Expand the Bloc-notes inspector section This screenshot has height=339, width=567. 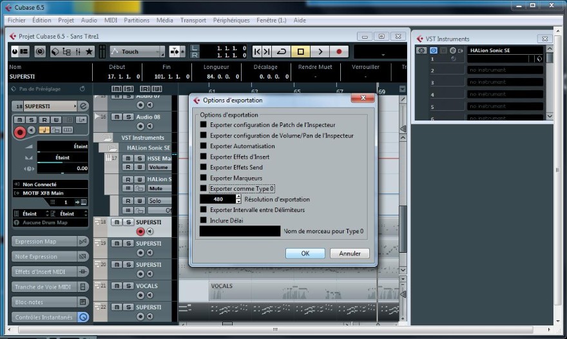50,302
